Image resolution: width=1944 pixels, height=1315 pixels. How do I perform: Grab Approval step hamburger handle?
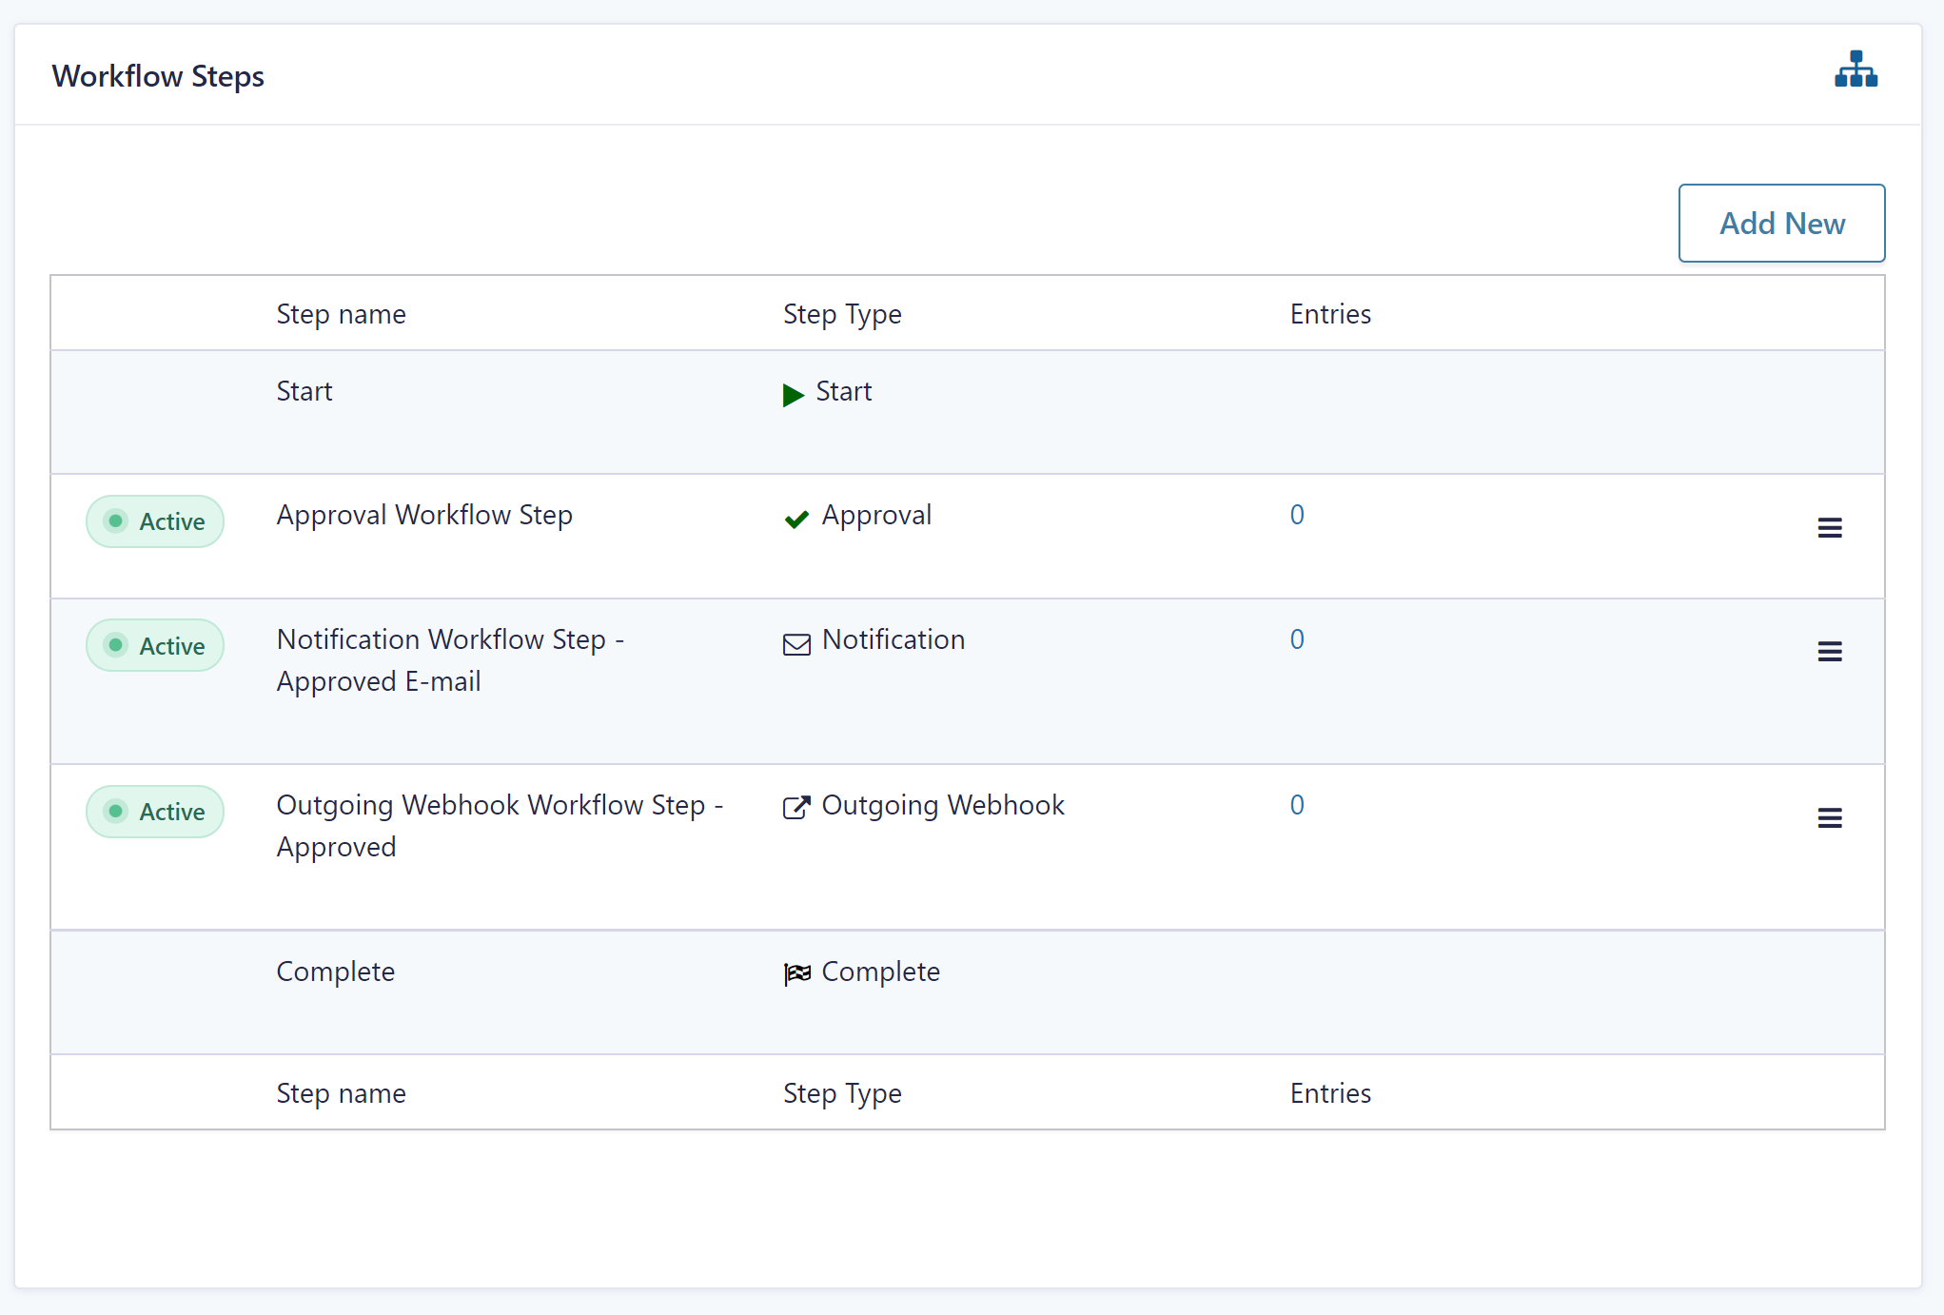pos(1829,527)
